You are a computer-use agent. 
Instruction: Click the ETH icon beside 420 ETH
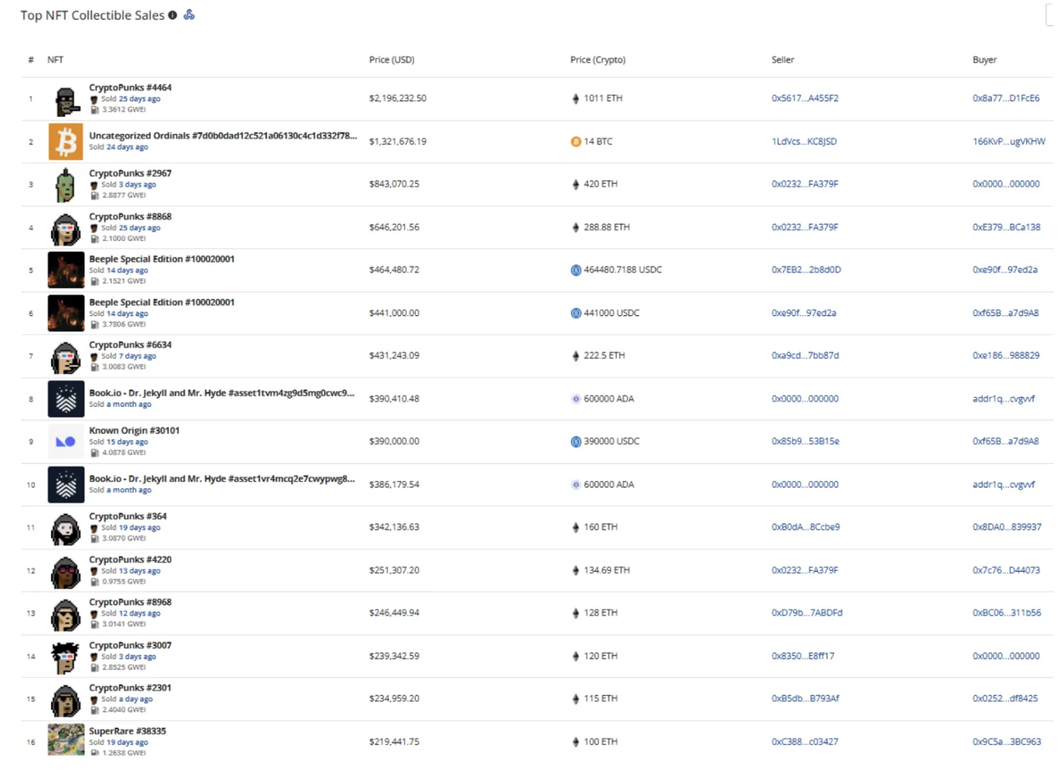pos(576,184)
